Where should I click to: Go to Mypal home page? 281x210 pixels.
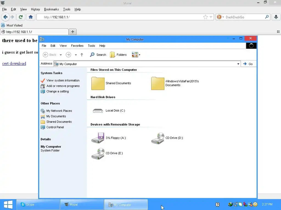[31, 17]
